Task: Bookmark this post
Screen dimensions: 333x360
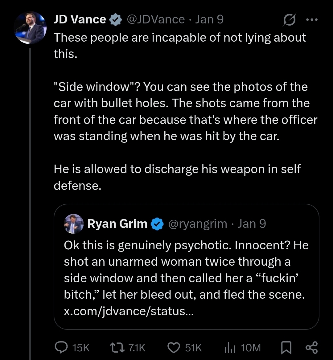Action: [286, 347]
